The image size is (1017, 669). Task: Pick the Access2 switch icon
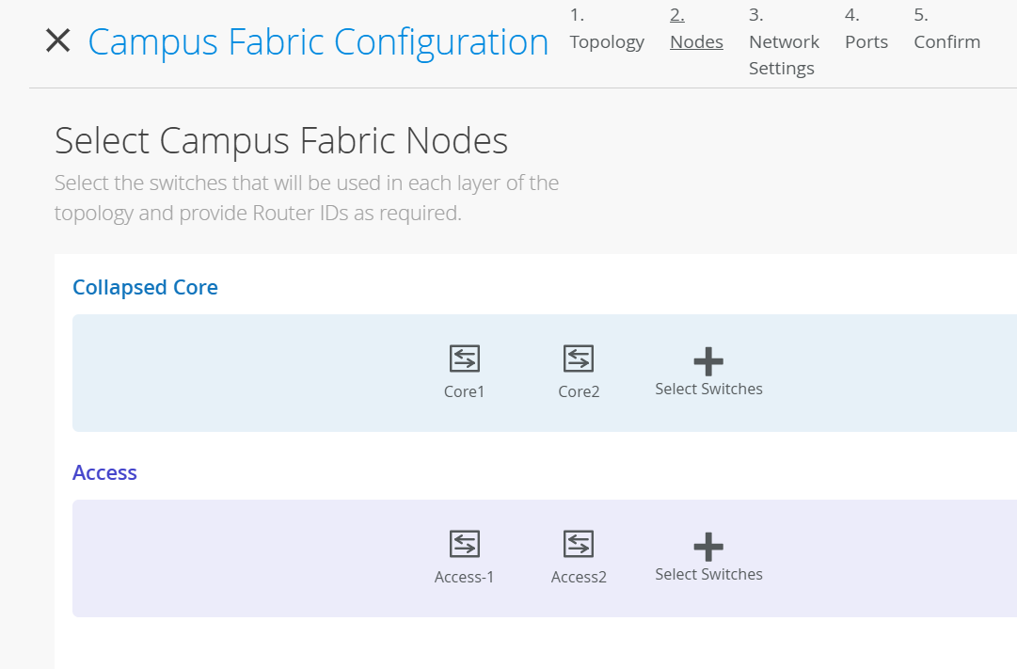coord(579,544)
